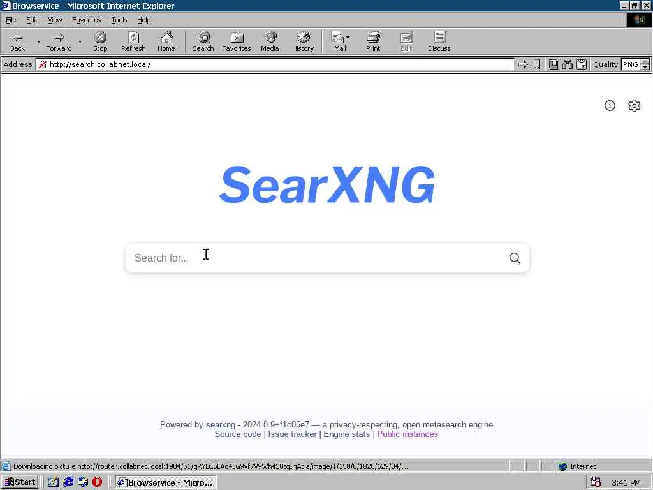653x490 pixels.
Task: Click the Internet zone indicator in status bar
Action: [577, 466]
